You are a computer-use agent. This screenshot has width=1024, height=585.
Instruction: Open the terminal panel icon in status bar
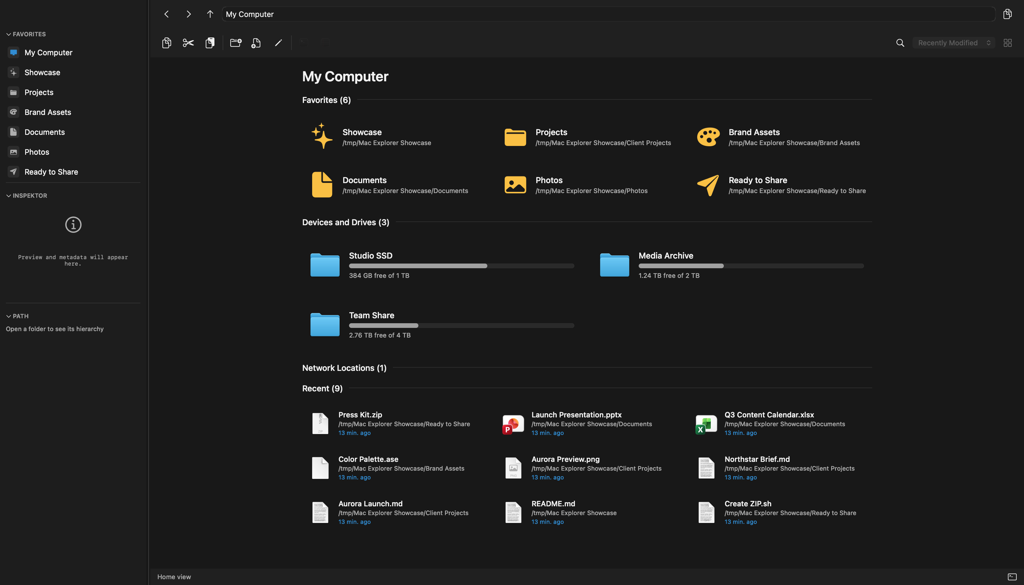(1012, 577)
